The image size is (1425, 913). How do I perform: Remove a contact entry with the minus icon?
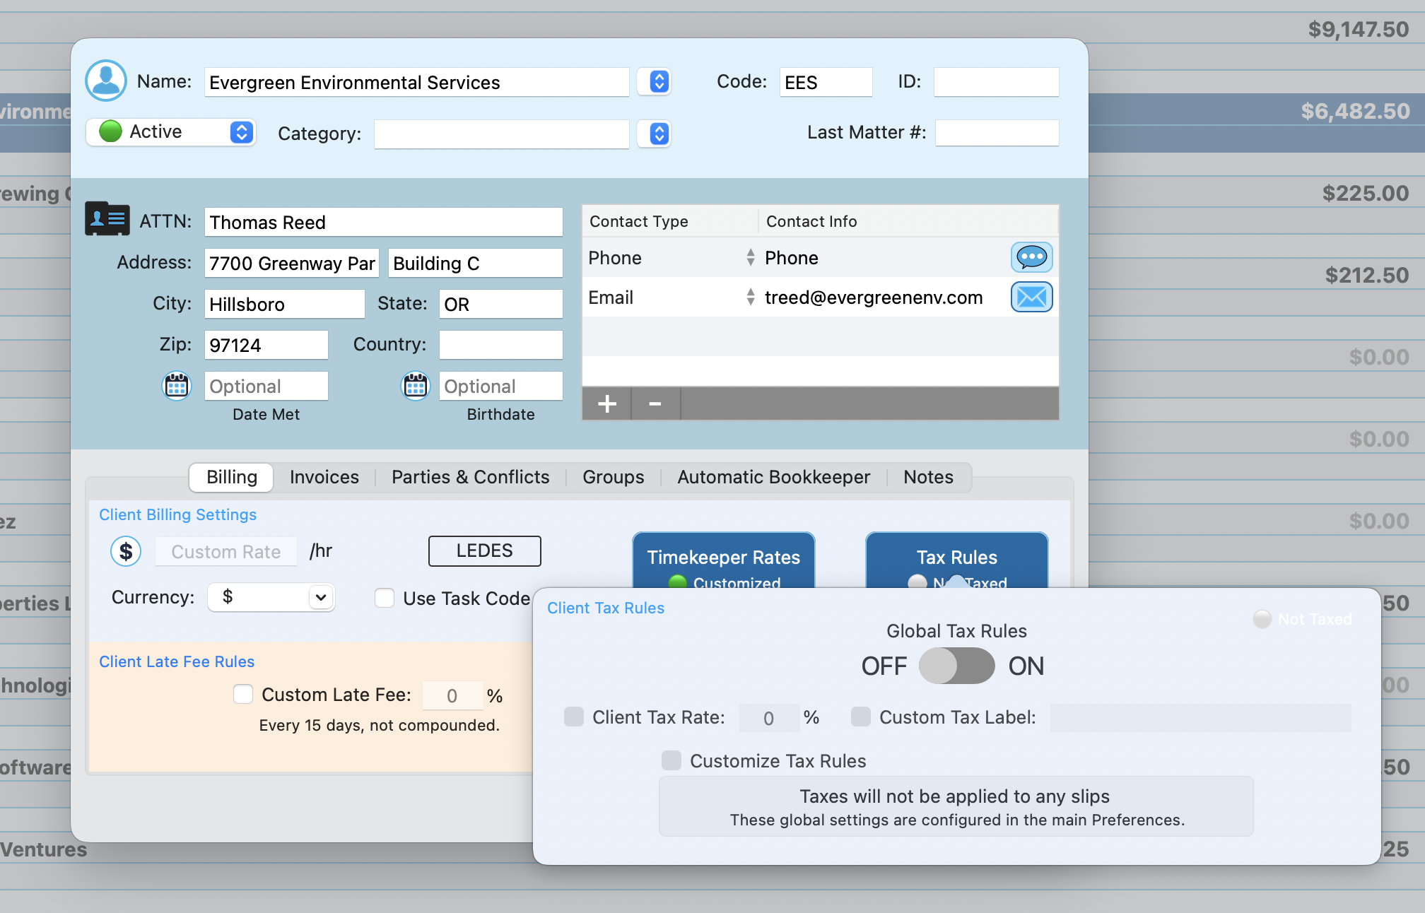click(x=654, y=403)
